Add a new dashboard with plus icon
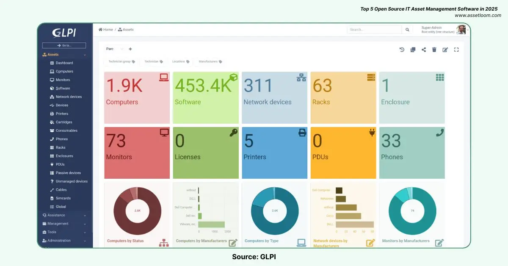This screenshot has height=266, width=508. coord(130,49)
